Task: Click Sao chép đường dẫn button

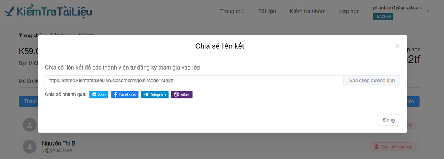Action: click(371, 81)
